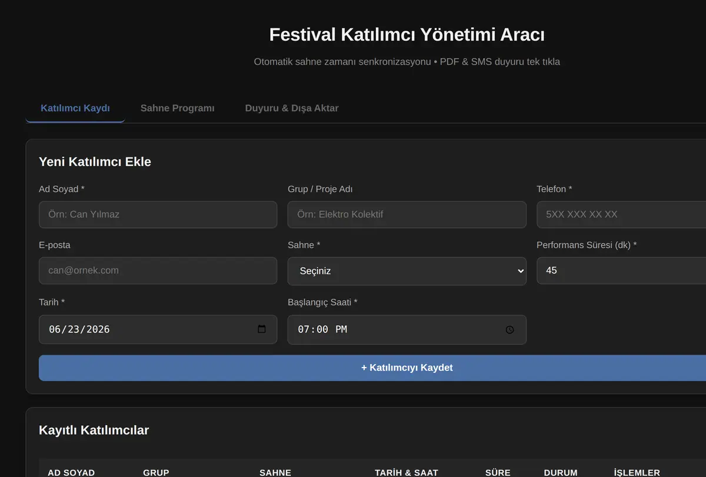
Task: Click the SÜRE column header
Action: (x=498, y=472)
